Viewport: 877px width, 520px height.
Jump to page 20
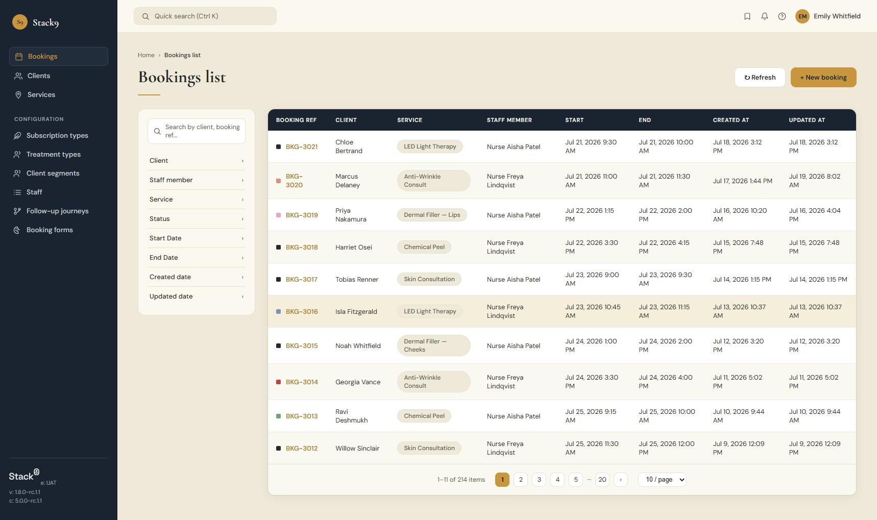602,480
